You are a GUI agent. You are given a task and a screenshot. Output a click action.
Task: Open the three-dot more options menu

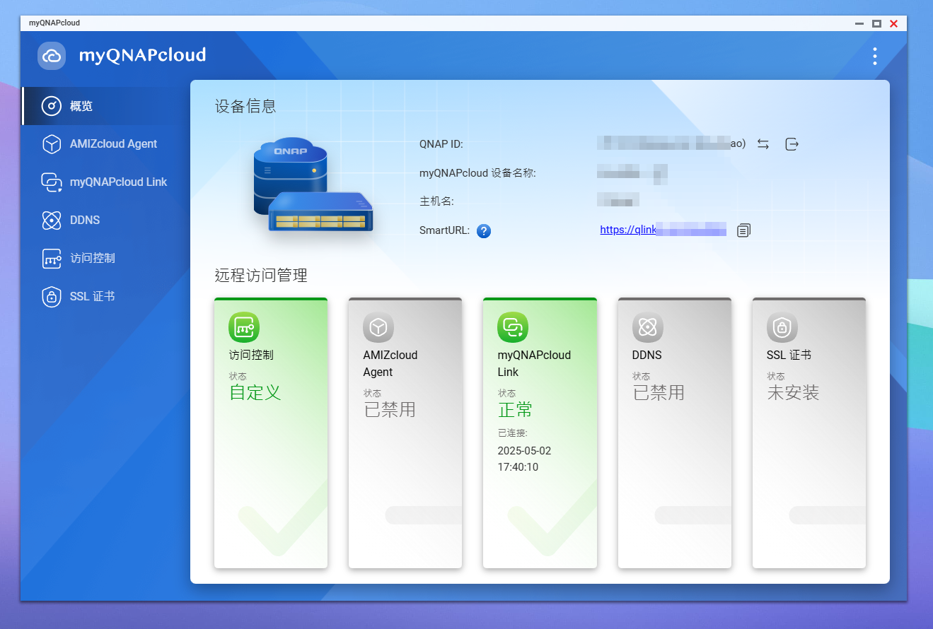click(x=875, y=56)
